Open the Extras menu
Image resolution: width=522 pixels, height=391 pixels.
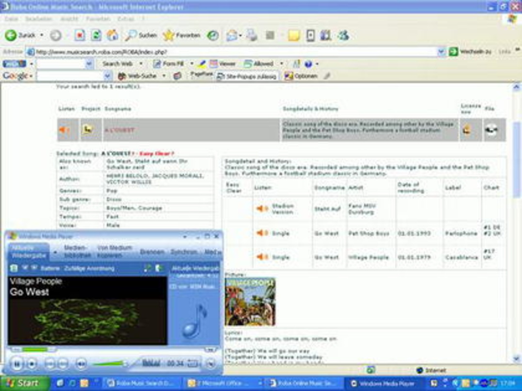click(x=126, y=19)
